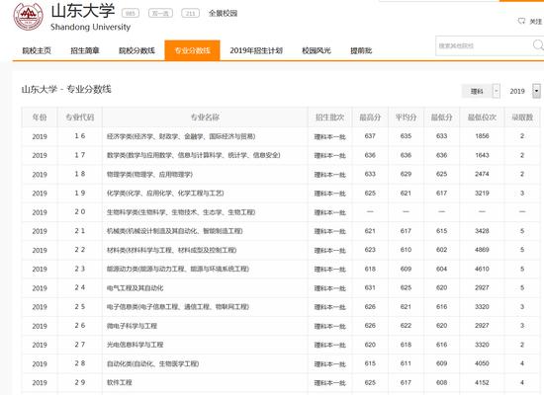Click the 最高分 column header
The height and width of the screenshot is (395, 544).
pos(370,118)
